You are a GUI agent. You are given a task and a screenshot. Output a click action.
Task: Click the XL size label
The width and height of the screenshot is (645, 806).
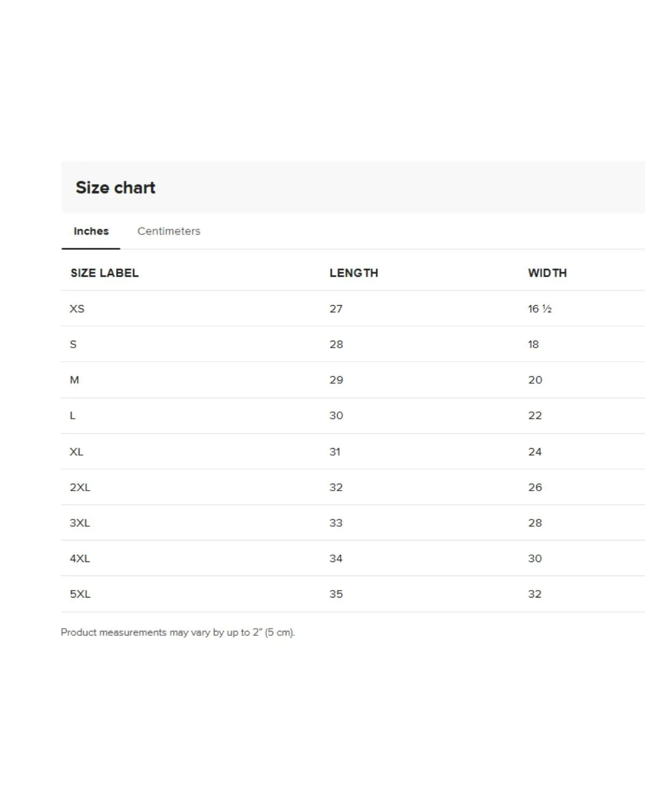tap(76, 452)
